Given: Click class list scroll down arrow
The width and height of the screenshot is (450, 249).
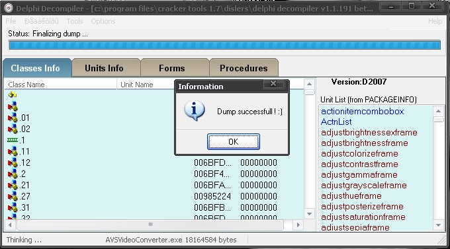Looking at the screenshot, I should (x=309, y=214).
